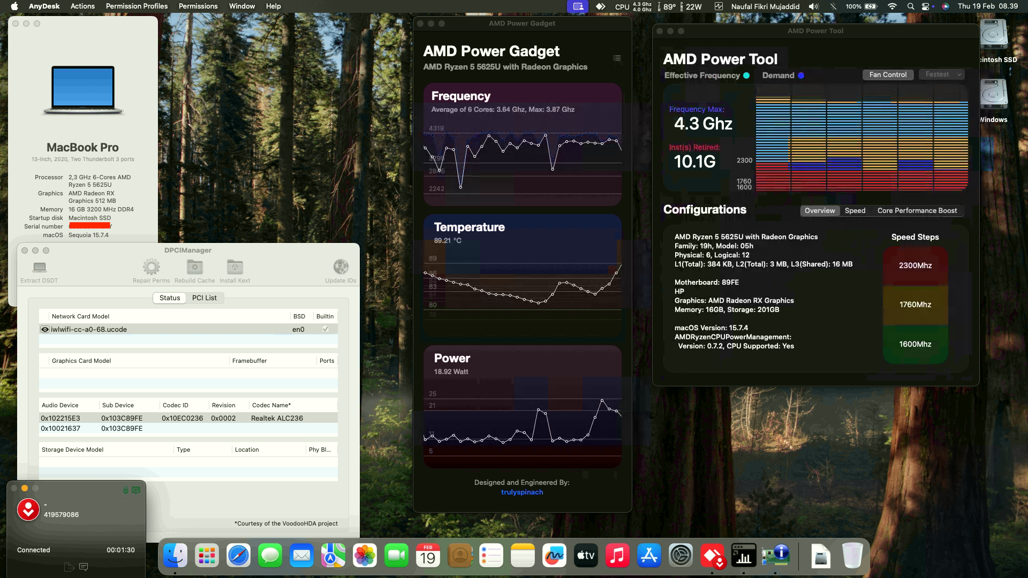
Task: Open the Permissions menu
Action: (x=198, y=6)
